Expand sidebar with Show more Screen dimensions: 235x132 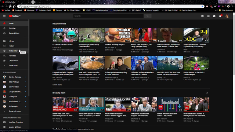14,66
